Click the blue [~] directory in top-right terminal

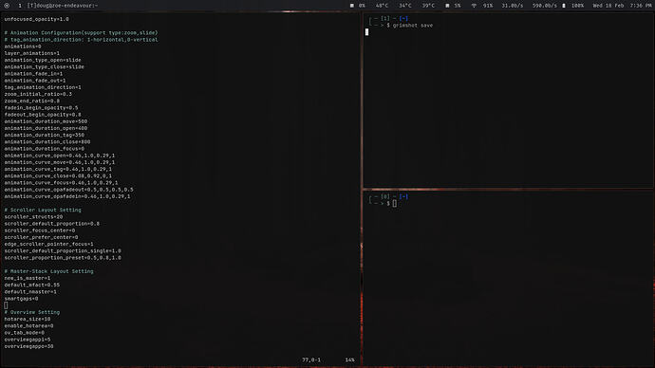pos(403,18)
